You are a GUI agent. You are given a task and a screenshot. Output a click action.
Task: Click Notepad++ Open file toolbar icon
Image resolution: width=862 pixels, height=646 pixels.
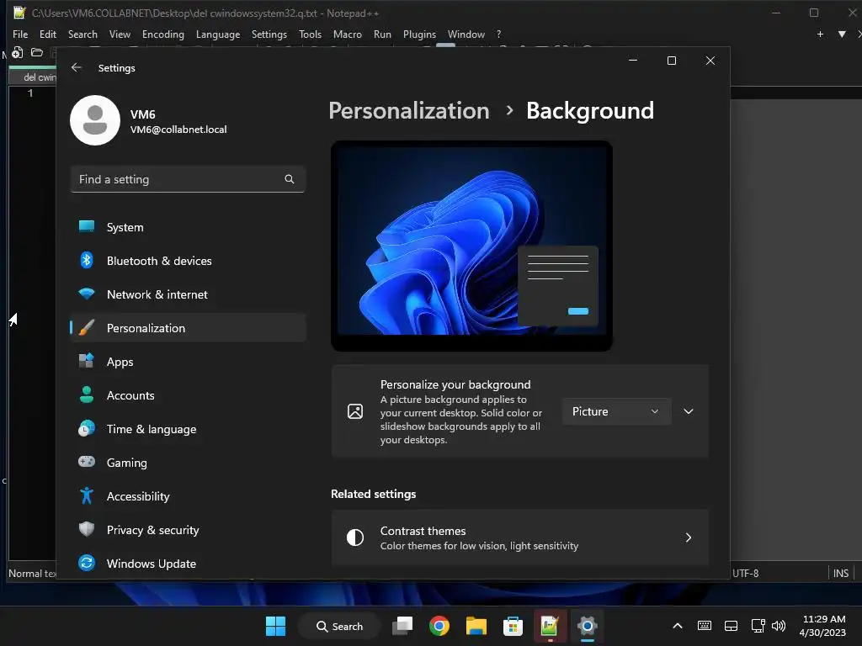point(37,52)
